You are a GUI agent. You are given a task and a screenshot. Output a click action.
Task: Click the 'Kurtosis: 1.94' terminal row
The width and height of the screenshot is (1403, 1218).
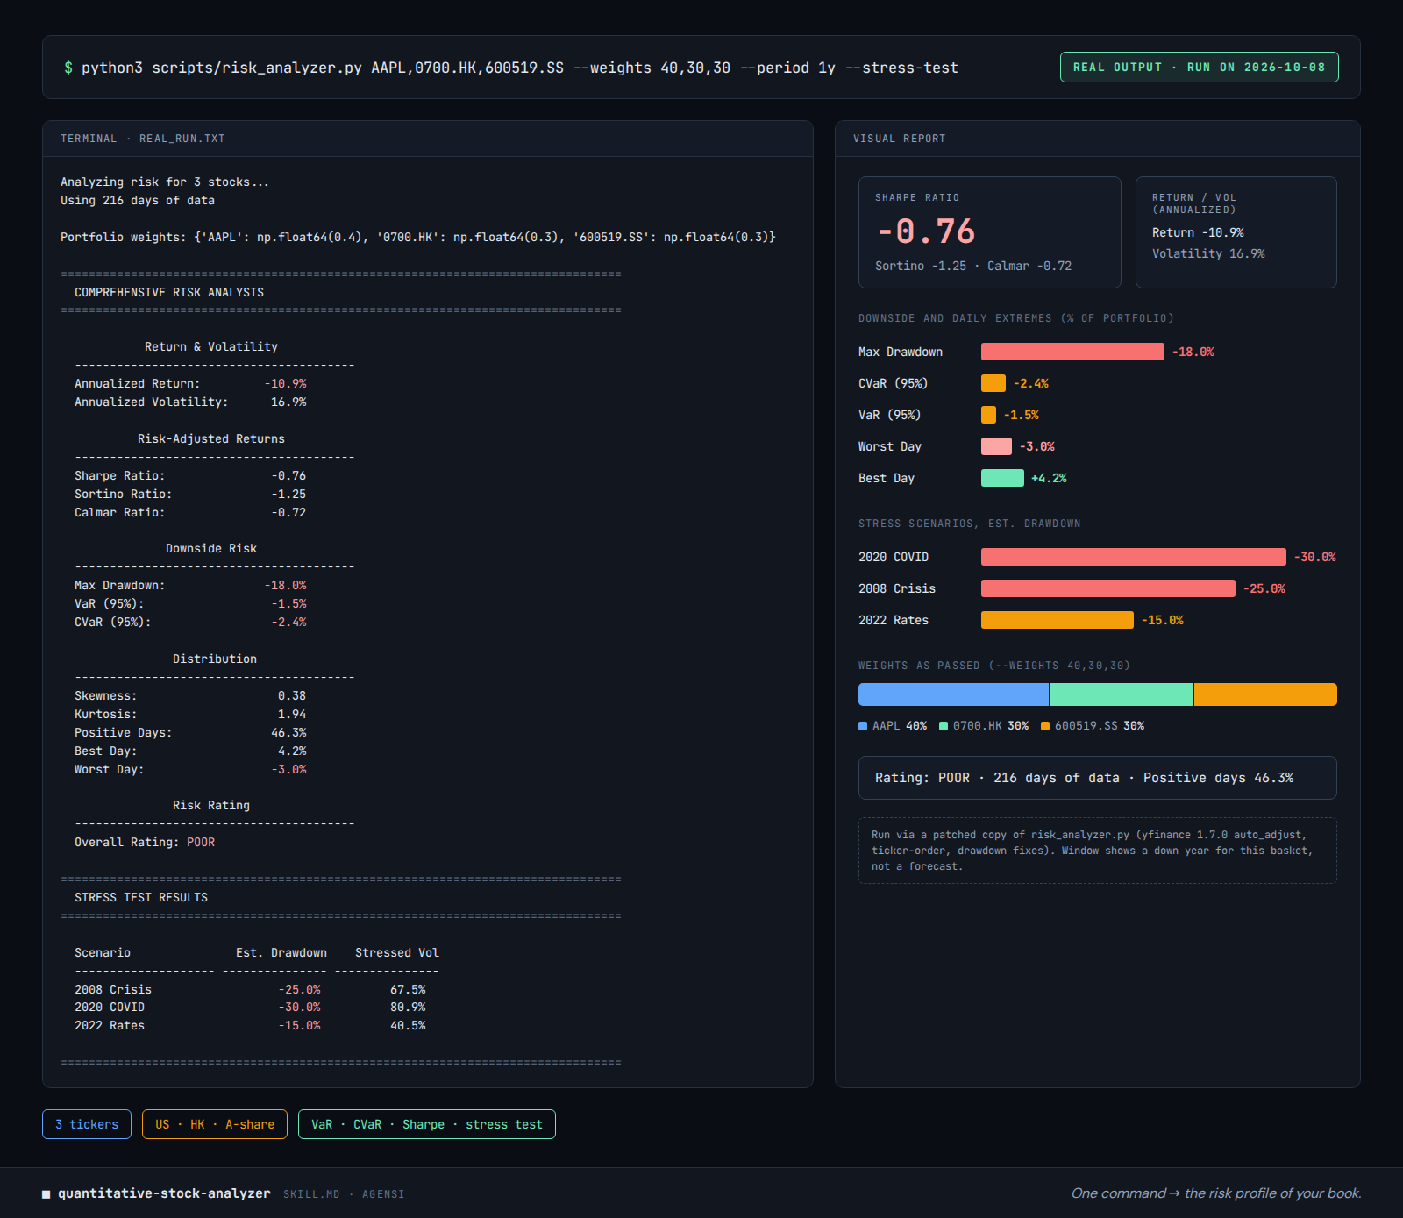pyautogui.click(x=190, y=714)
